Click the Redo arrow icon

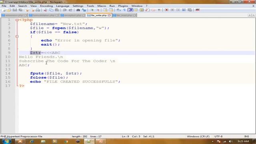tap(70, 10)
